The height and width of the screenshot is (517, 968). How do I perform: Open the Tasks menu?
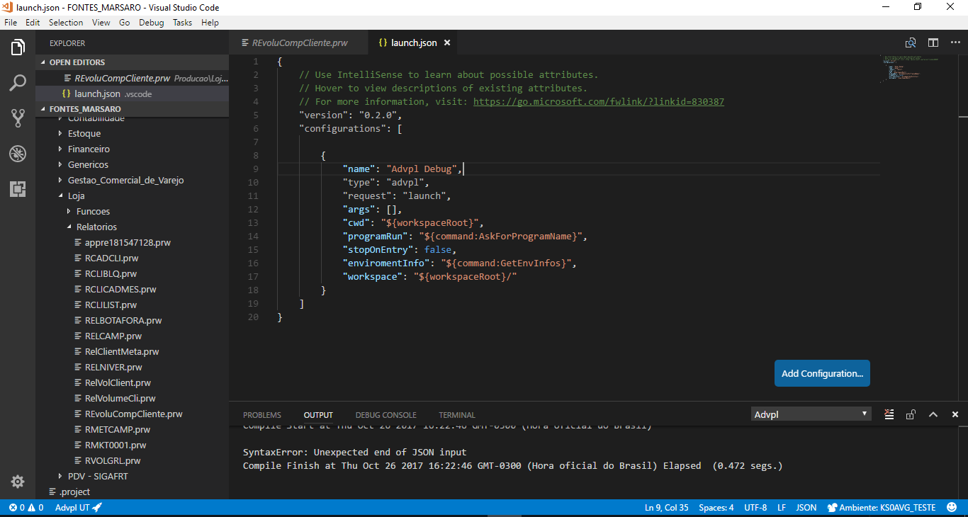coord(182,23)
